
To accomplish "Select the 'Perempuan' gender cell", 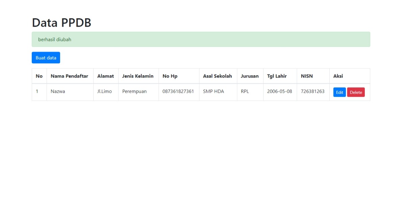I will [134, 91].
